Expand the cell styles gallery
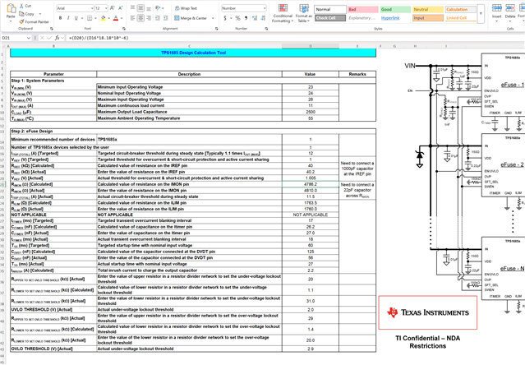Image resolution: width=525 pixels, height=365 pixels. click(481, 14)
